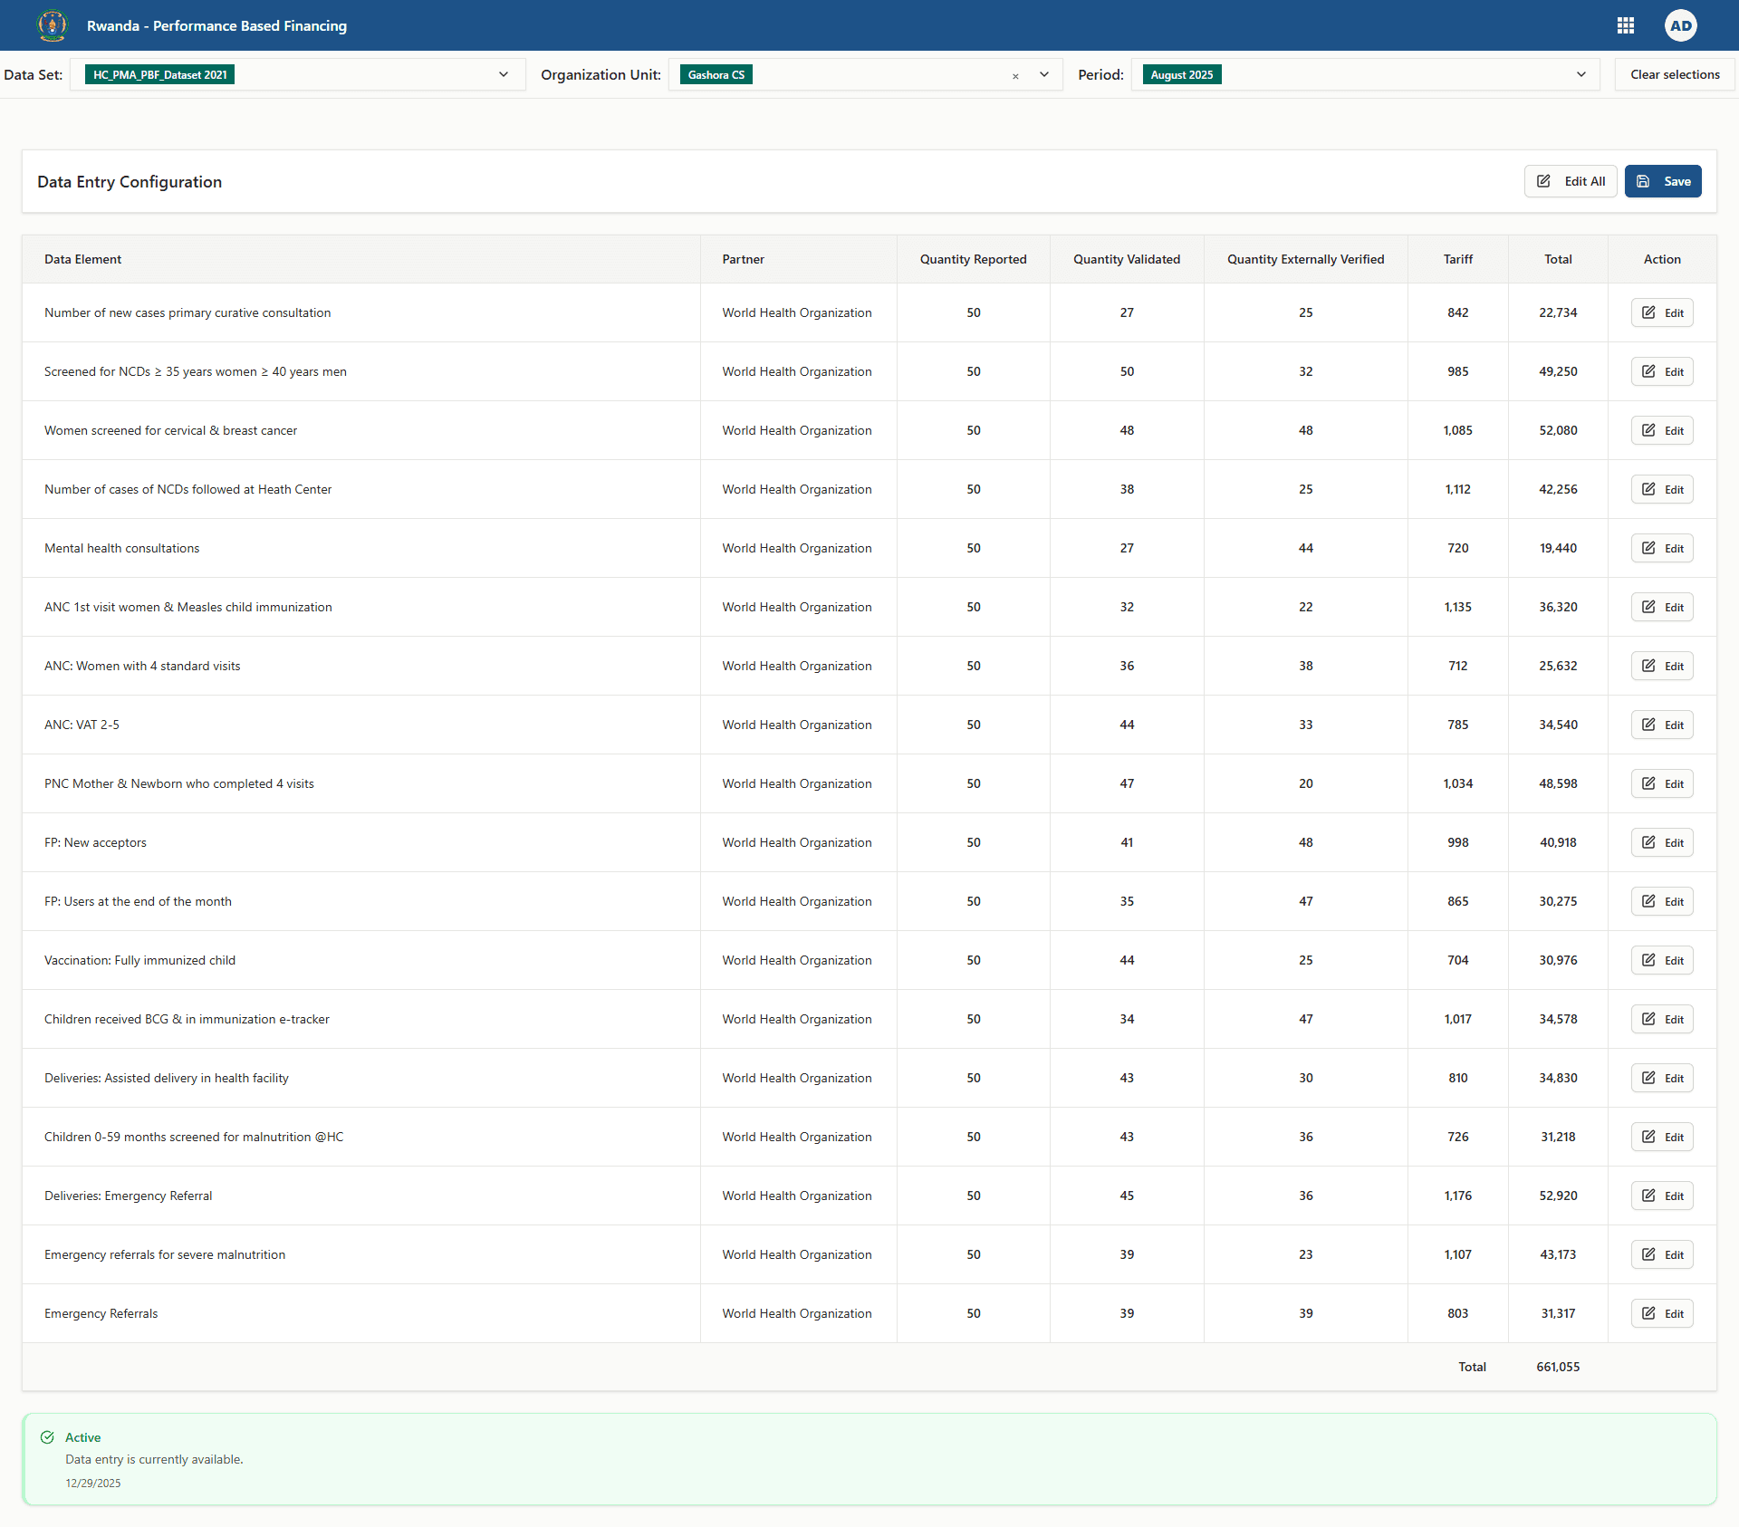Edit the FP: New acceptors row

1661,842
